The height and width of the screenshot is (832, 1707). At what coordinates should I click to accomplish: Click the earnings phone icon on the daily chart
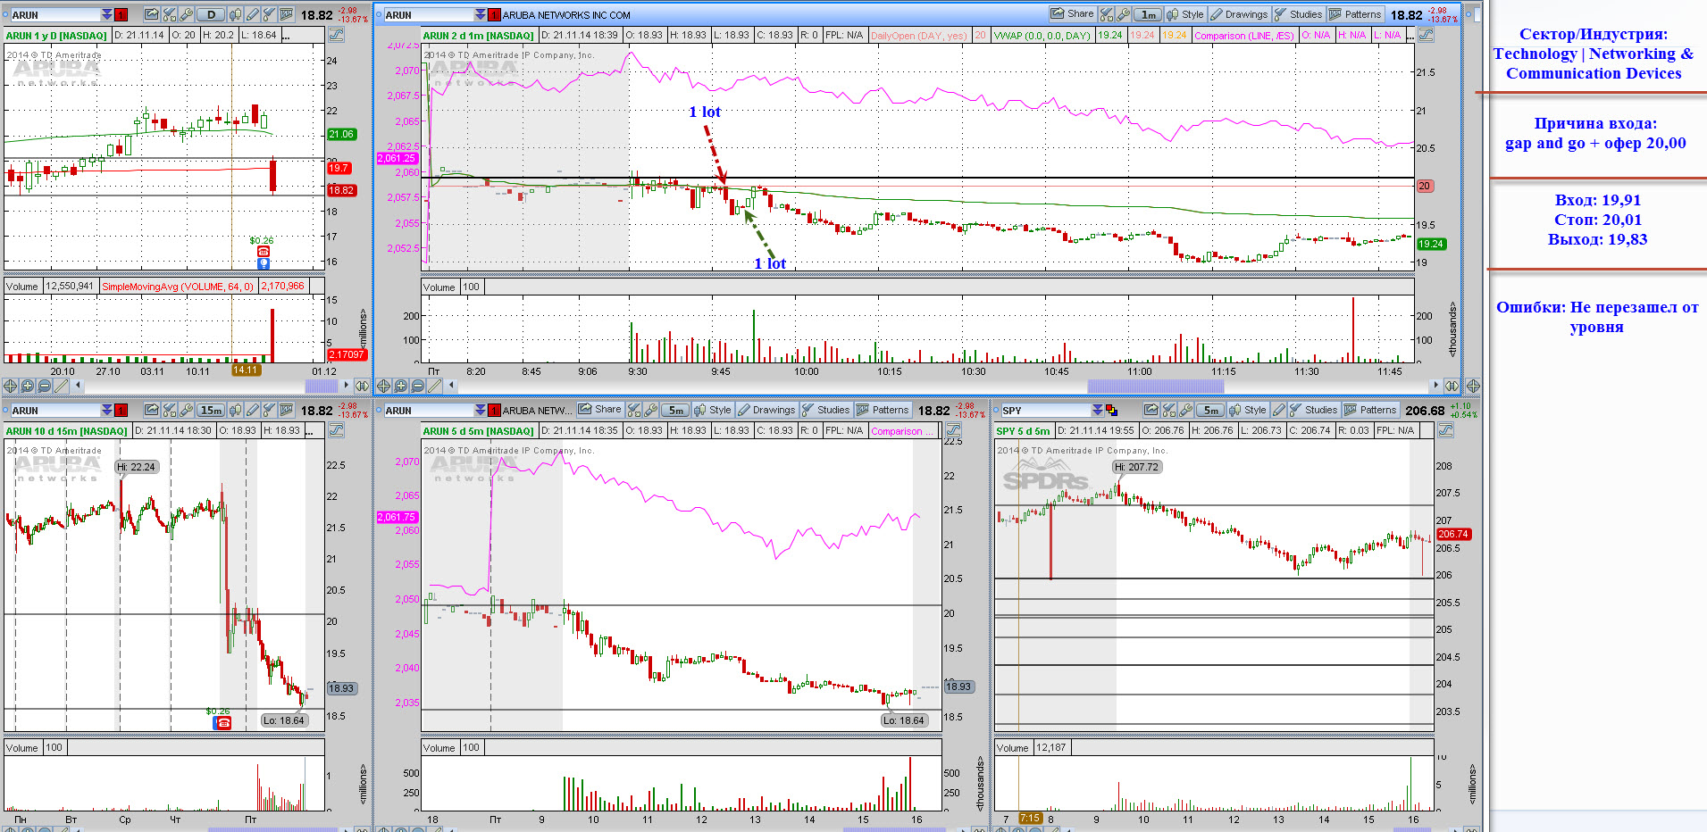pyautogui.click(x=264, y=252)
